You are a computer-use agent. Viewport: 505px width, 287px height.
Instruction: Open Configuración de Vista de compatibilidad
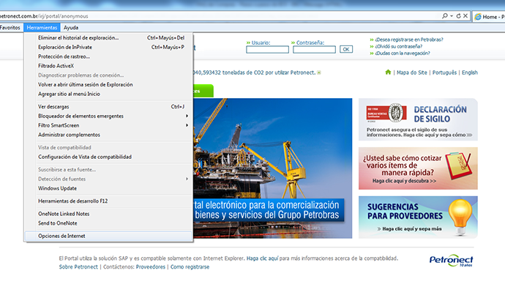108,157
